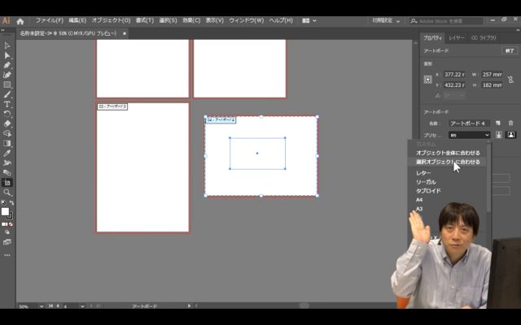This screenshot has width=521, height=325.
Task: Select the Rectangle tool
Action: pyautogui.click(x=7, y=84)
